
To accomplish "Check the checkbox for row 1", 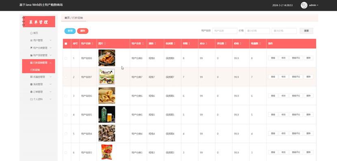I will point(66,58).
